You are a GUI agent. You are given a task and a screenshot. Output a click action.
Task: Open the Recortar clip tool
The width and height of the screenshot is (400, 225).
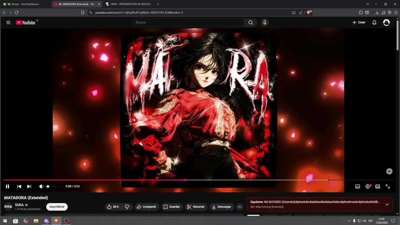(196, 207)
